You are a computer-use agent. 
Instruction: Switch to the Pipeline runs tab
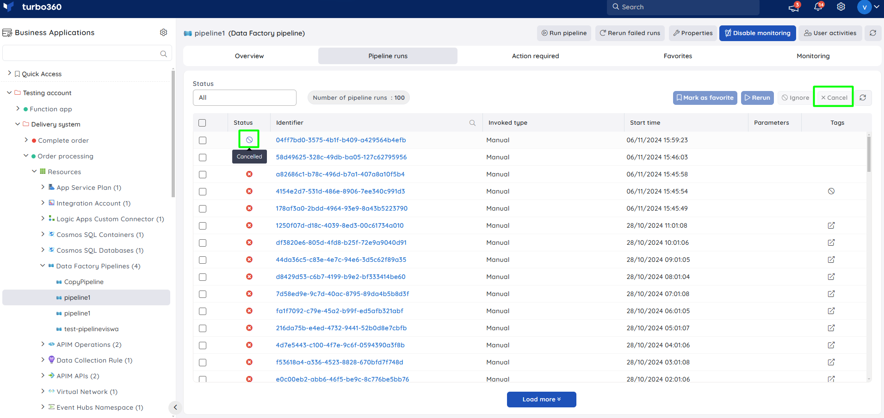point(388,56)
